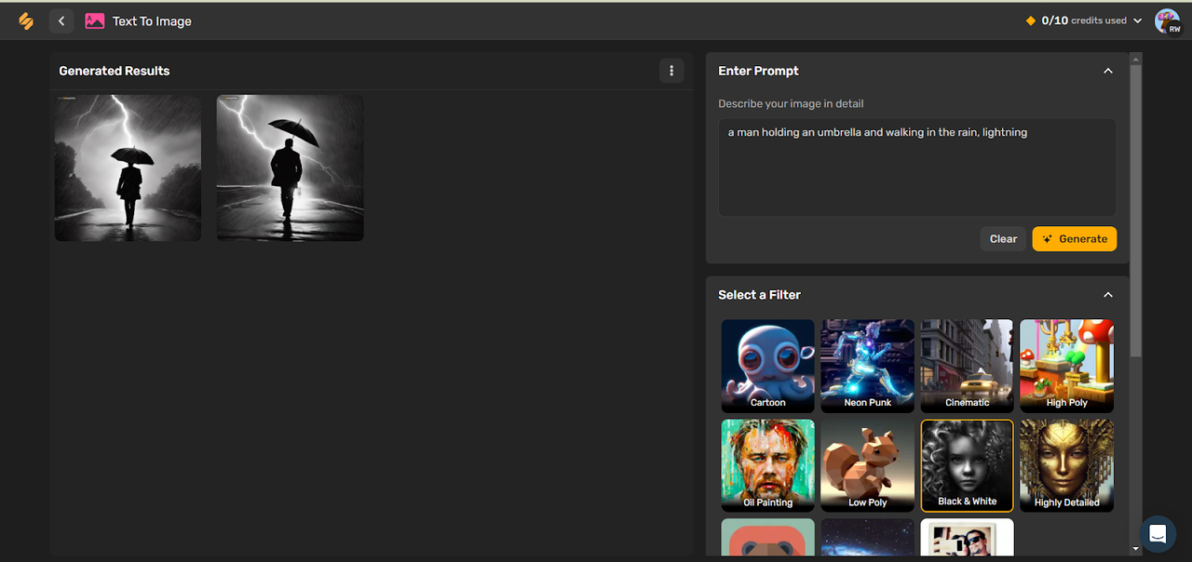This screenshot has height=562, width=1192.
Task: Go back with the left chevron button
Action: point(61,20)
